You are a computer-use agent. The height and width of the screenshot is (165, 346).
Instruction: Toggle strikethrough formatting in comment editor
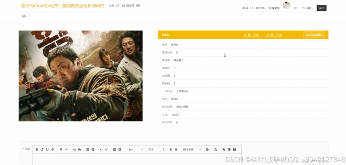[x=53, y=150]
